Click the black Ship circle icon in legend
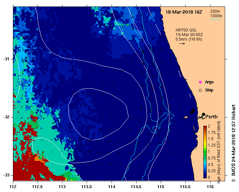 [200, 90]
